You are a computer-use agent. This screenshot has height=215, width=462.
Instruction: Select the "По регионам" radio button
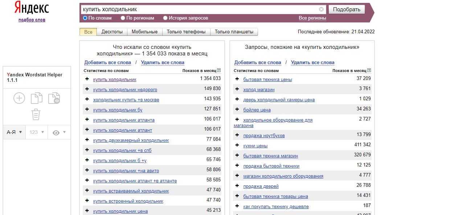[x=123, y=18]
